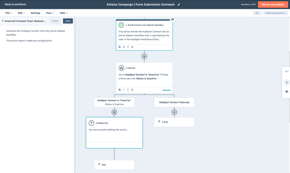Open comment bubble on Enroll Contact card

point(172,19)
